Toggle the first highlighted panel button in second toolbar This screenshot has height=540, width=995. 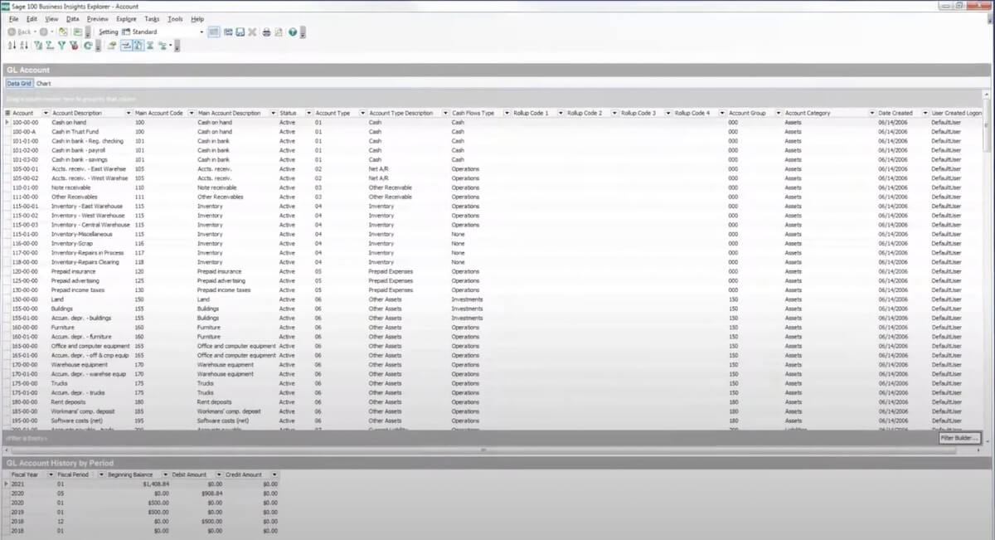point(126,45)
